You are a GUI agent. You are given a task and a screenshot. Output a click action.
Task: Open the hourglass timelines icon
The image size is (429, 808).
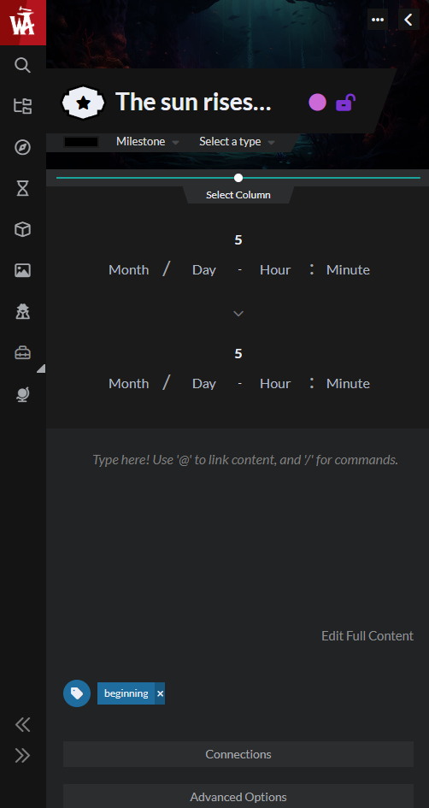23,189
